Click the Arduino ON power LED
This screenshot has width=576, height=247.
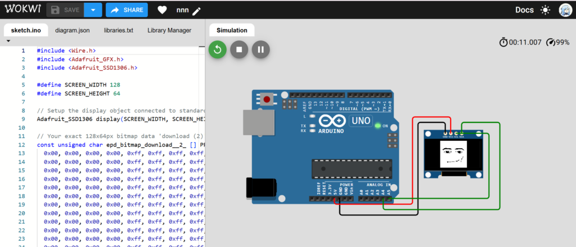pyautogui.click(x=377, y=126)
